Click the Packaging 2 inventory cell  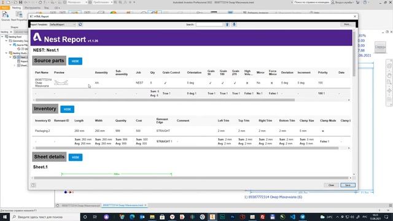42,131
